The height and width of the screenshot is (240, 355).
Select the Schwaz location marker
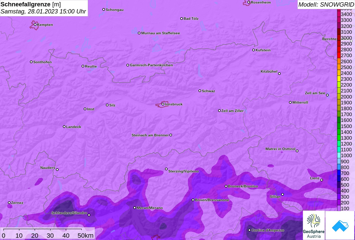click(200, 91)
